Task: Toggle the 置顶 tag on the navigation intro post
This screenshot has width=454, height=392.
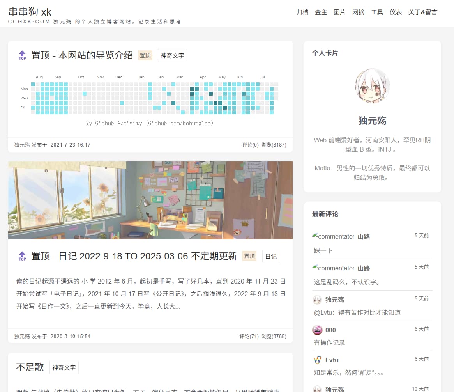Action: tap(145, 55)
